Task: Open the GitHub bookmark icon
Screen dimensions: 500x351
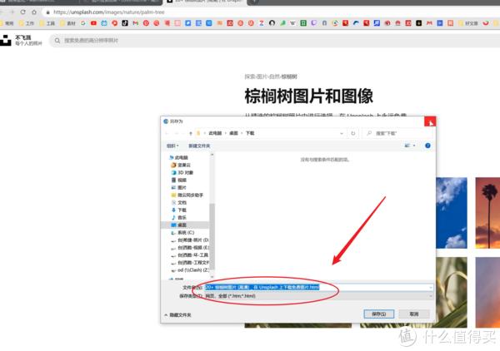Action: pyautogui.click(x=272, y=23)
